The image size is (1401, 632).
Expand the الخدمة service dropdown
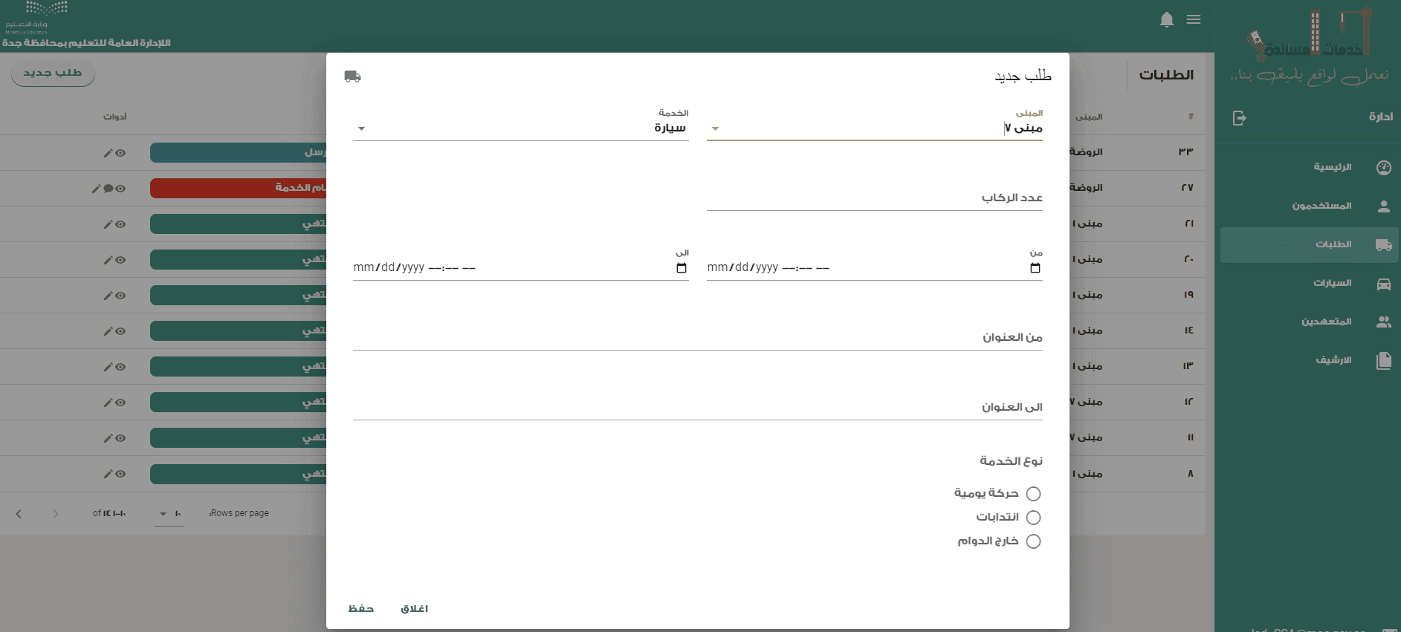click(x=361, y=129)
